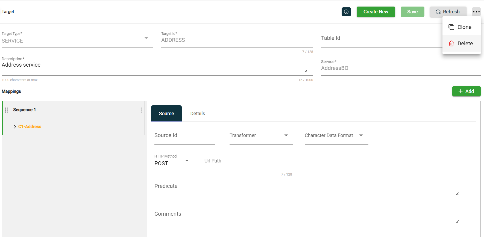The width and height of the screenshot is (484, 237).
Task: Select the Source tab
Action: (x=166, y=114)
